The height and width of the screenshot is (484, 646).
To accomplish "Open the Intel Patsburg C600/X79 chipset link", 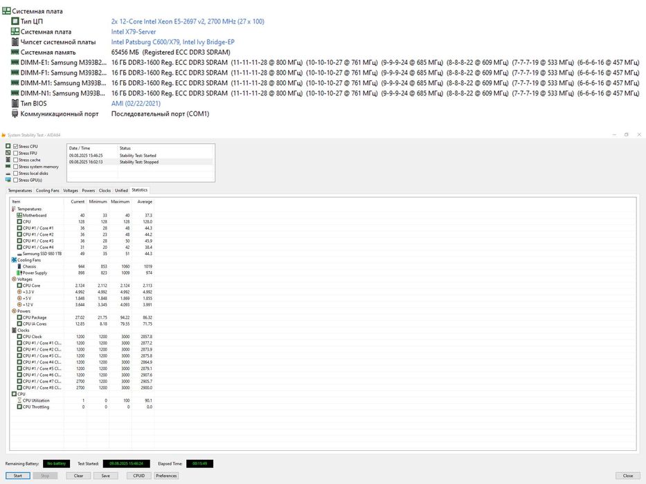I will tap(172, 42).
